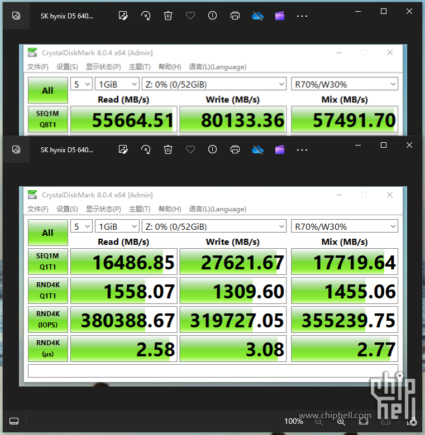Open the 显示状态(P) menu in lower CrystalDiskMark
425x435 pixels.
pos(103,209)
